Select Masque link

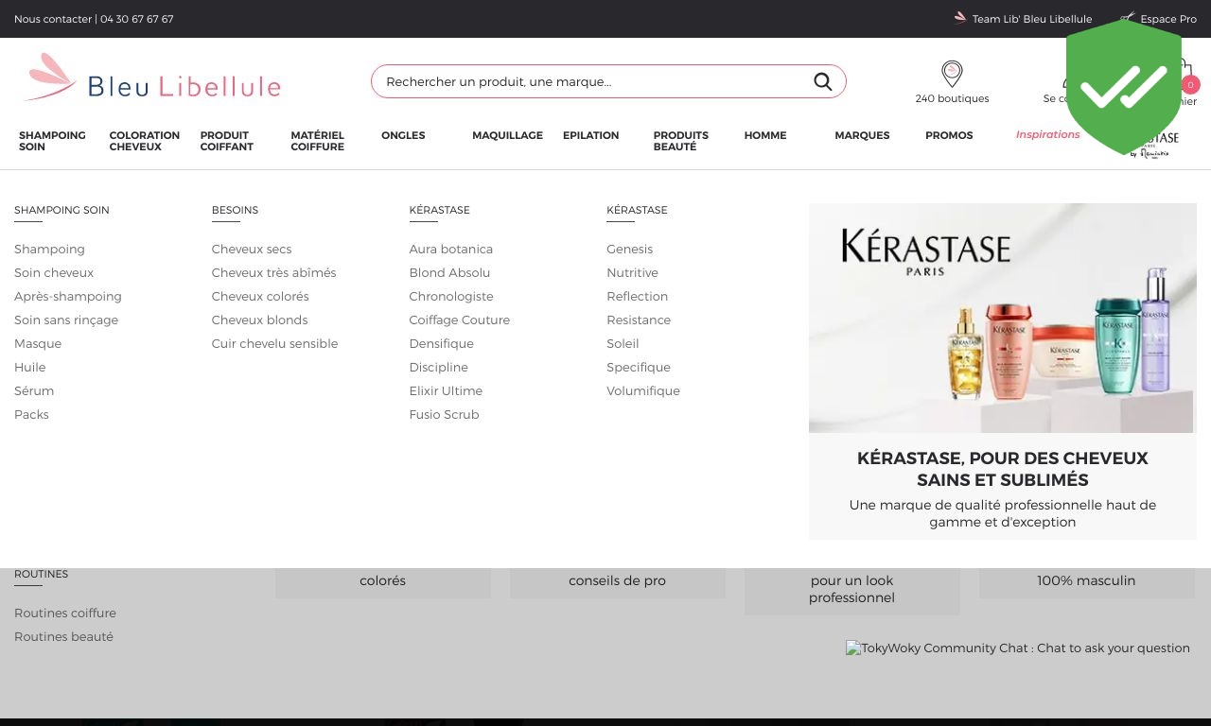(x=38, y=343)
